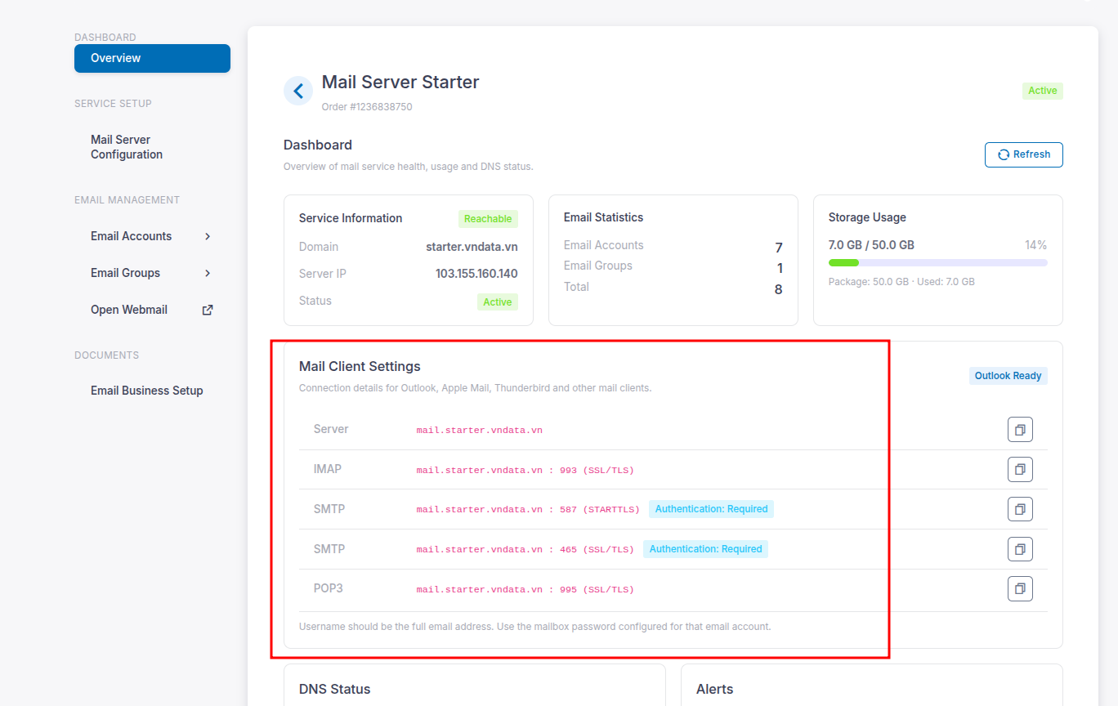Open Email Business Setup document
This screenshot has height=706, width=1118.
point(147,391)
